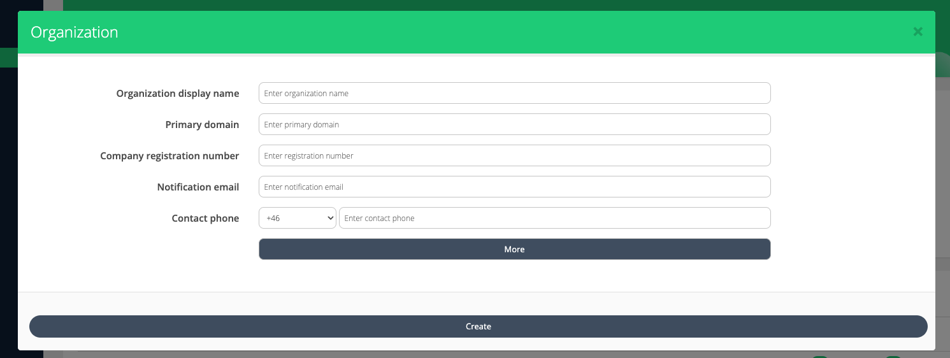Click the Notification email label
This screenshot has width=950, height=358.
click(198, 187)
